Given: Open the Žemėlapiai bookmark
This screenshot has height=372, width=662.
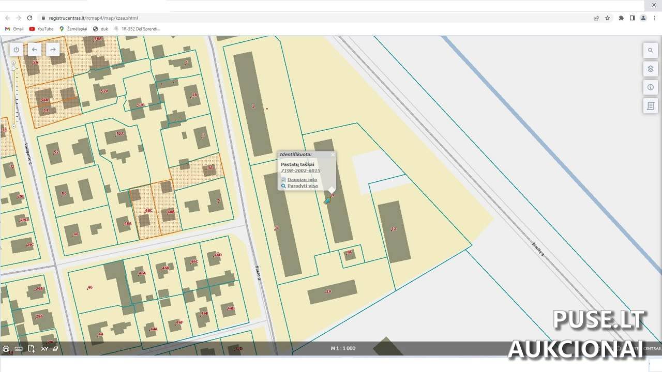Looking at the screenshot, I should point(73,29).
